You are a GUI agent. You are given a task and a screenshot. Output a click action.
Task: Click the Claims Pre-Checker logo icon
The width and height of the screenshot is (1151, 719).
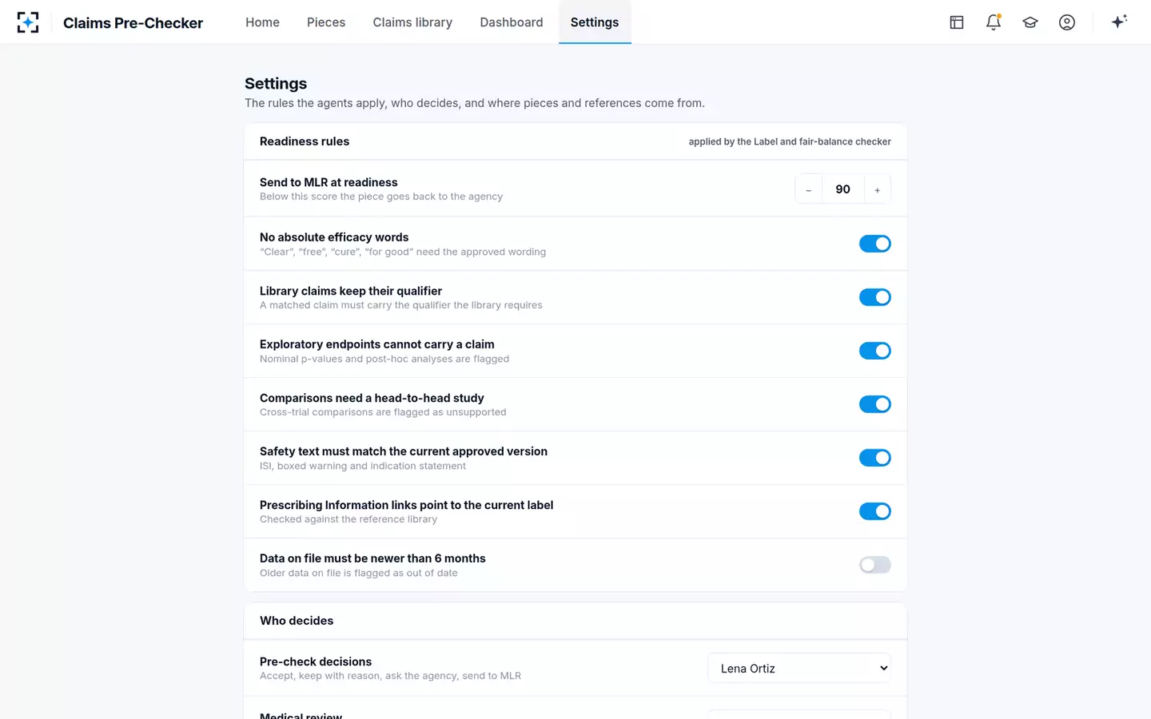28,22
